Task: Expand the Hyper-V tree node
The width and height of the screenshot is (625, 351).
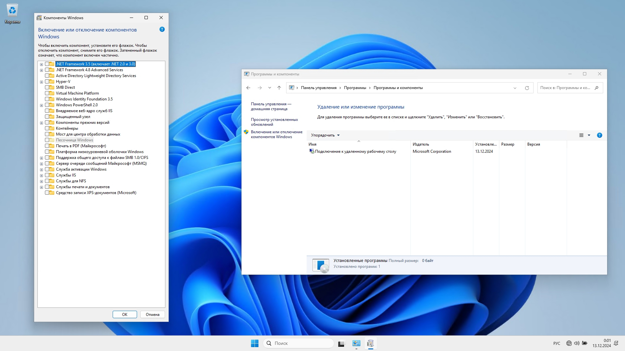Action: click(x=41, y=82)
